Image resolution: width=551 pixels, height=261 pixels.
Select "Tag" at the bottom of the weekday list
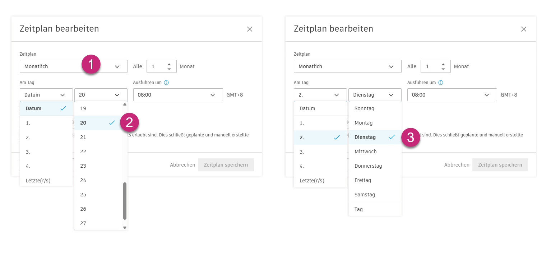pos(358,209)
